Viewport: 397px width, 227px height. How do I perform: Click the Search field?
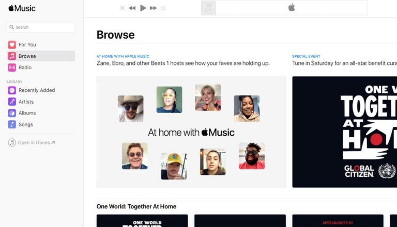[41, 27]
